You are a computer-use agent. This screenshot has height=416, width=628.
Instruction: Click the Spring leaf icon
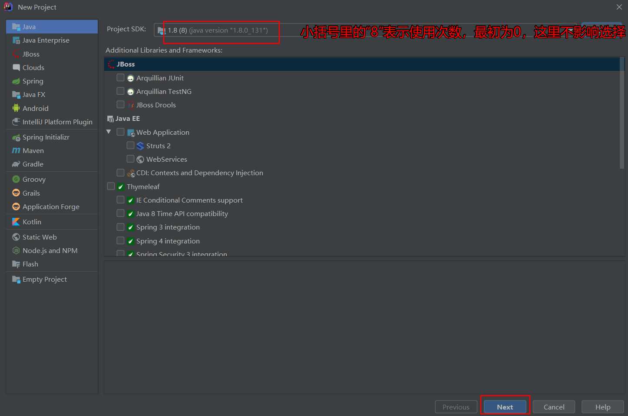tap(16, 81)
